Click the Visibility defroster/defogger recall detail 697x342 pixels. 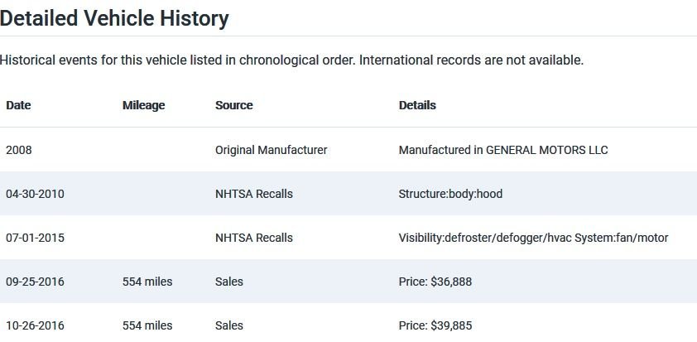[533, 238]
